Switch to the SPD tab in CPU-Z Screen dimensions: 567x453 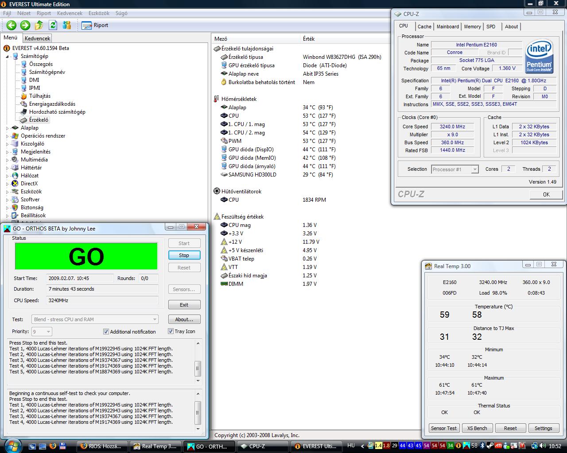click(x=491, y=27)
